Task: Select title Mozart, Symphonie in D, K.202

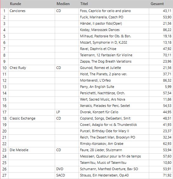Action: (114, 43)
